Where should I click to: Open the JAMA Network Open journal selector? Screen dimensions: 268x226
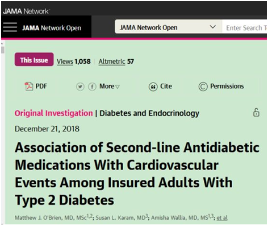click(168, 27)
